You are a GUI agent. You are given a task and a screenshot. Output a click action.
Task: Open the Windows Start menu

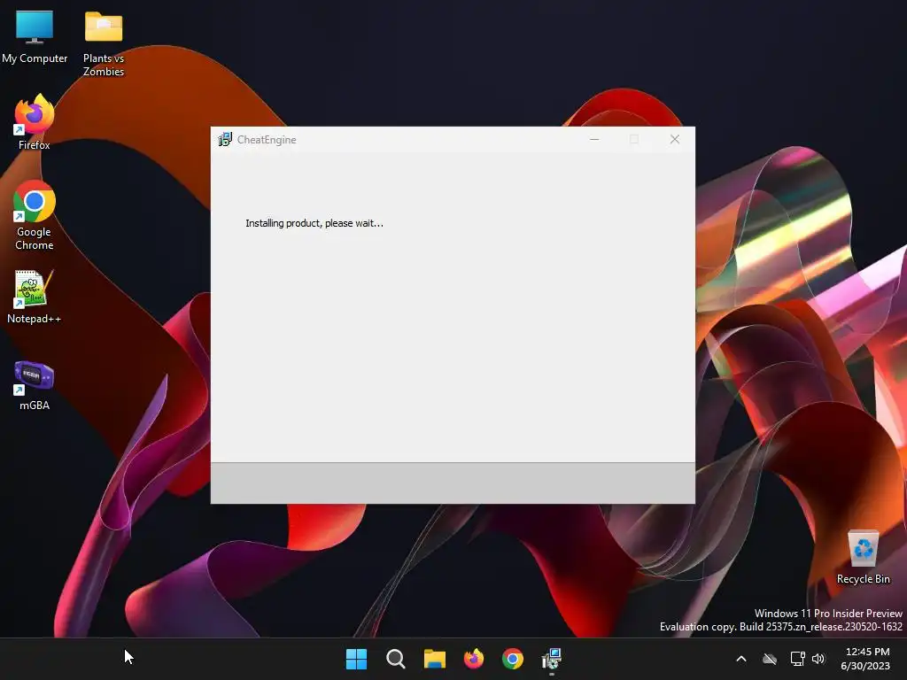[356, 659]
